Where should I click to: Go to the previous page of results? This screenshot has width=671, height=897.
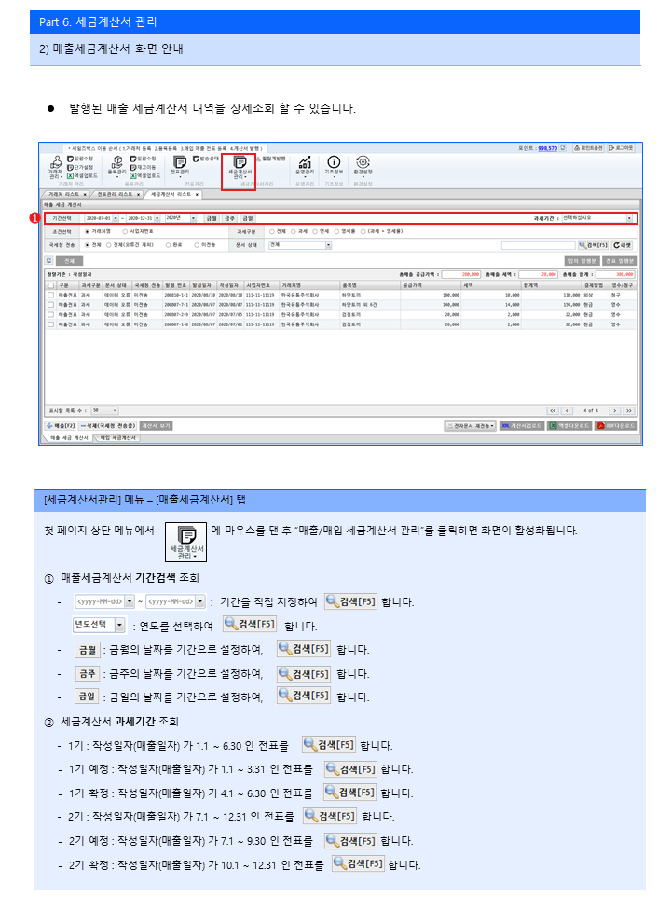tap(567, 411)
